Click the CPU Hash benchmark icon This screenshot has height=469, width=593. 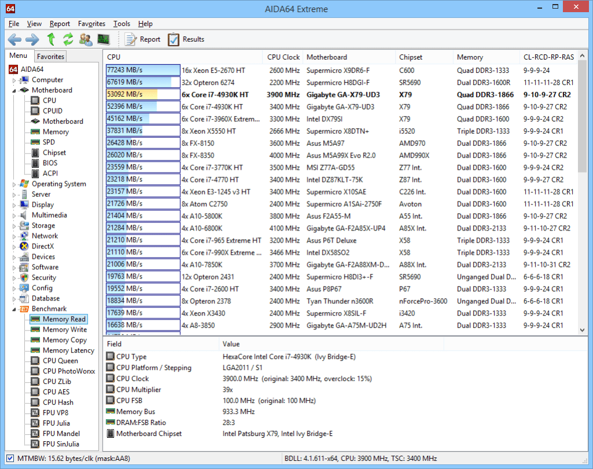click(x=35, y=402)
